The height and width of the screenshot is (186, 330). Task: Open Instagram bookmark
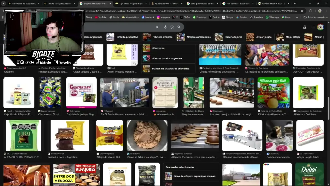(163, 17)
